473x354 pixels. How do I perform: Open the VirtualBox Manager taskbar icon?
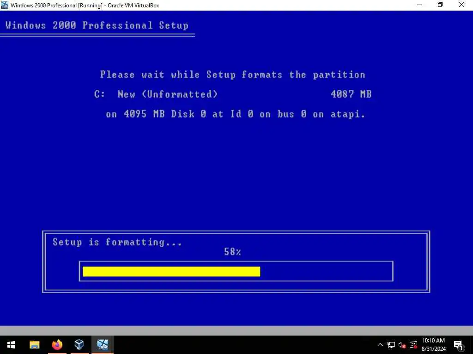(x=79, y=345)
